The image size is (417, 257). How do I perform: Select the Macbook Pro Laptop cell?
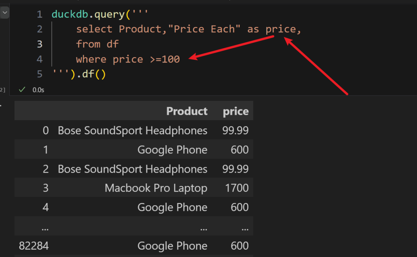point(156,188)
